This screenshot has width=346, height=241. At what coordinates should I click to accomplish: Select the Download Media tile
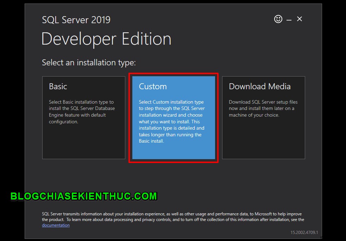pyautogui.click(x=264, y=118)
